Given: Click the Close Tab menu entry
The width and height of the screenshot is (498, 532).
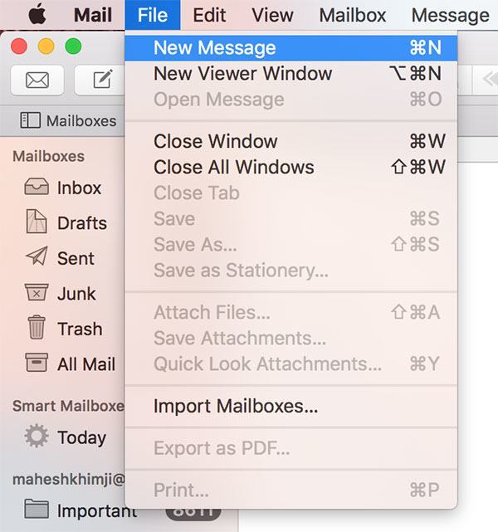Looking at the screenshot, I should point(291,193).
